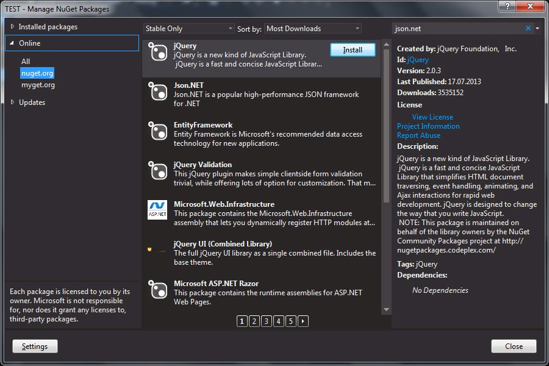The height and width of the screenshot is (366, 549).
Task: Select the myget.org source
Action: pyautogui.click(x=38, y=85)
